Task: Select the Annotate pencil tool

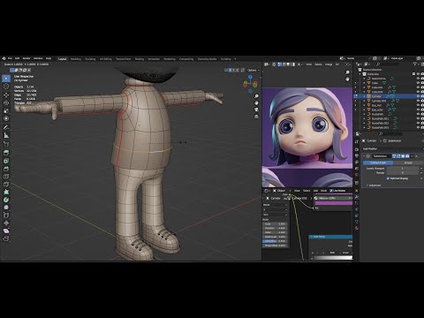Action: click(x=6, y=127)
